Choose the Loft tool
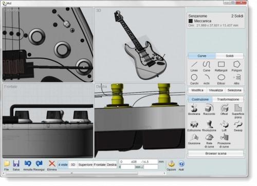257x186 pixels. point(224,126)
